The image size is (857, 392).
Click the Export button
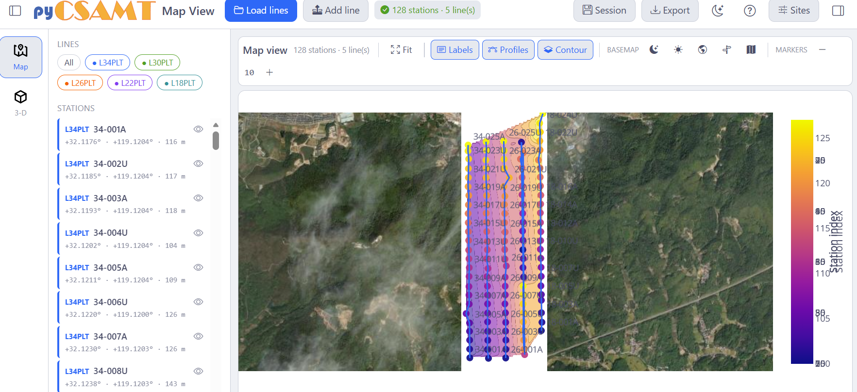[670, 11]
